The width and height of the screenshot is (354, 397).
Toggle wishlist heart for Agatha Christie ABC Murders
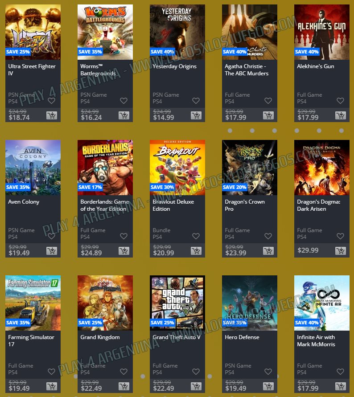click(268, 101)
